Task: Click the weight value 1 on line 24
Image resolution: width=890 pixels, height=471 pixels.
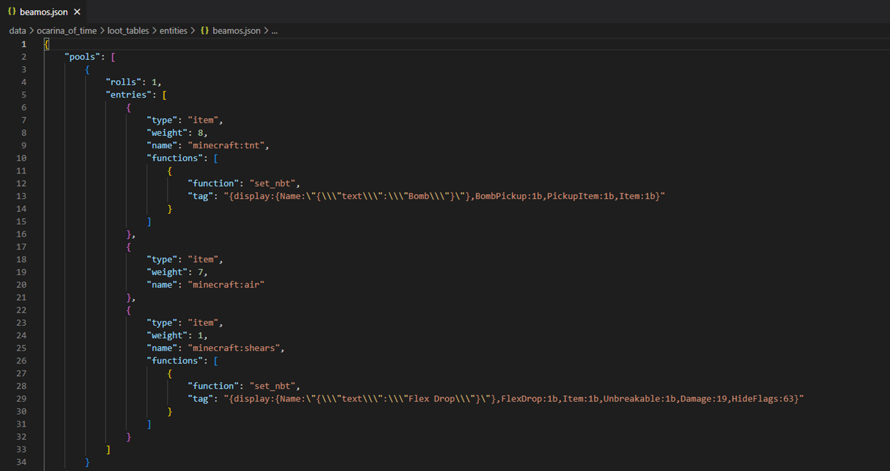Action: pyautogui.click(x=200, y=336)
